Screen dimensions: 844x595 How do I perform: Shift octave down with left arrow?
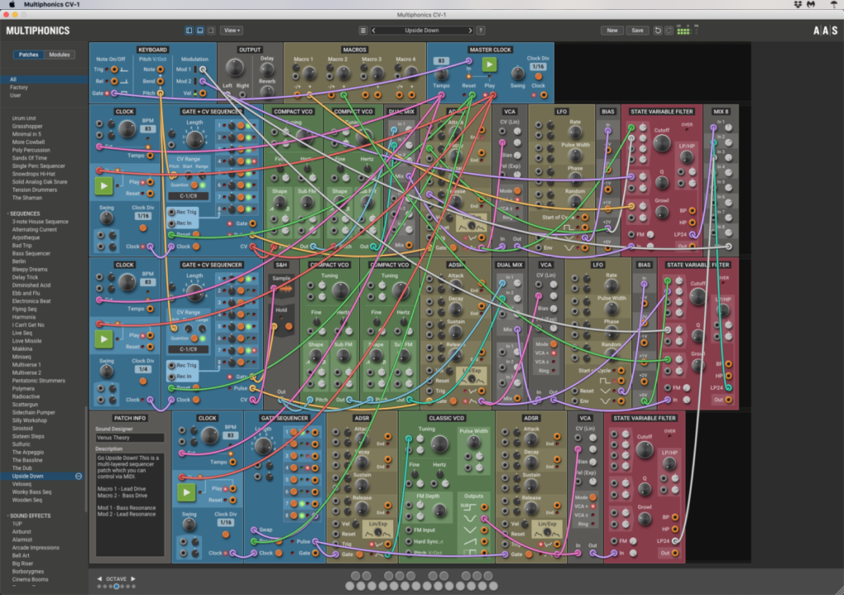(100, 579)
